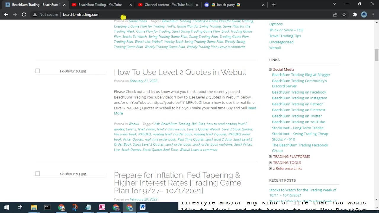The width and height of the screenshot is (379, 213).
Task: Click the Leave a comment link under Level 2 post
Action: (204, 150)
